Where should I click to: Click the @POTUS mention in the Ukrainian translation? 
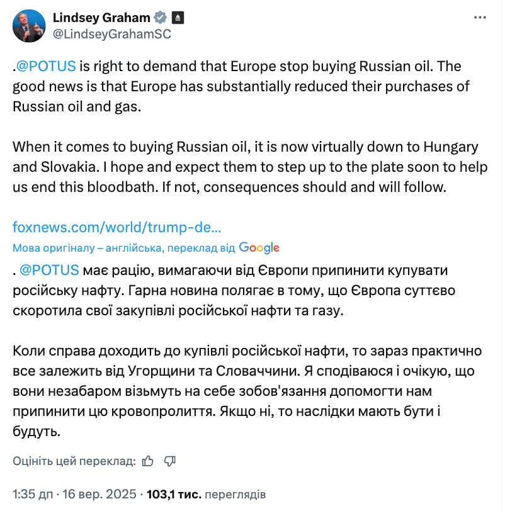point(49,271)
